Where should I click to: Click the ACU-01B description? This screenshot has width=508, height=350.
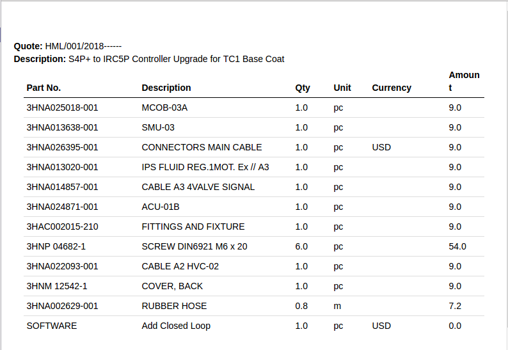click(161, 207)
